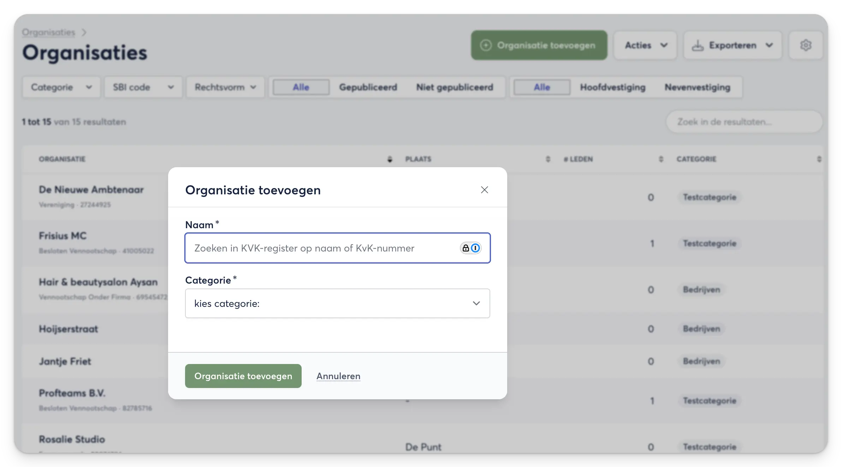
Task: Sort by the Plaats column arrows
Action: pos(548,159)
